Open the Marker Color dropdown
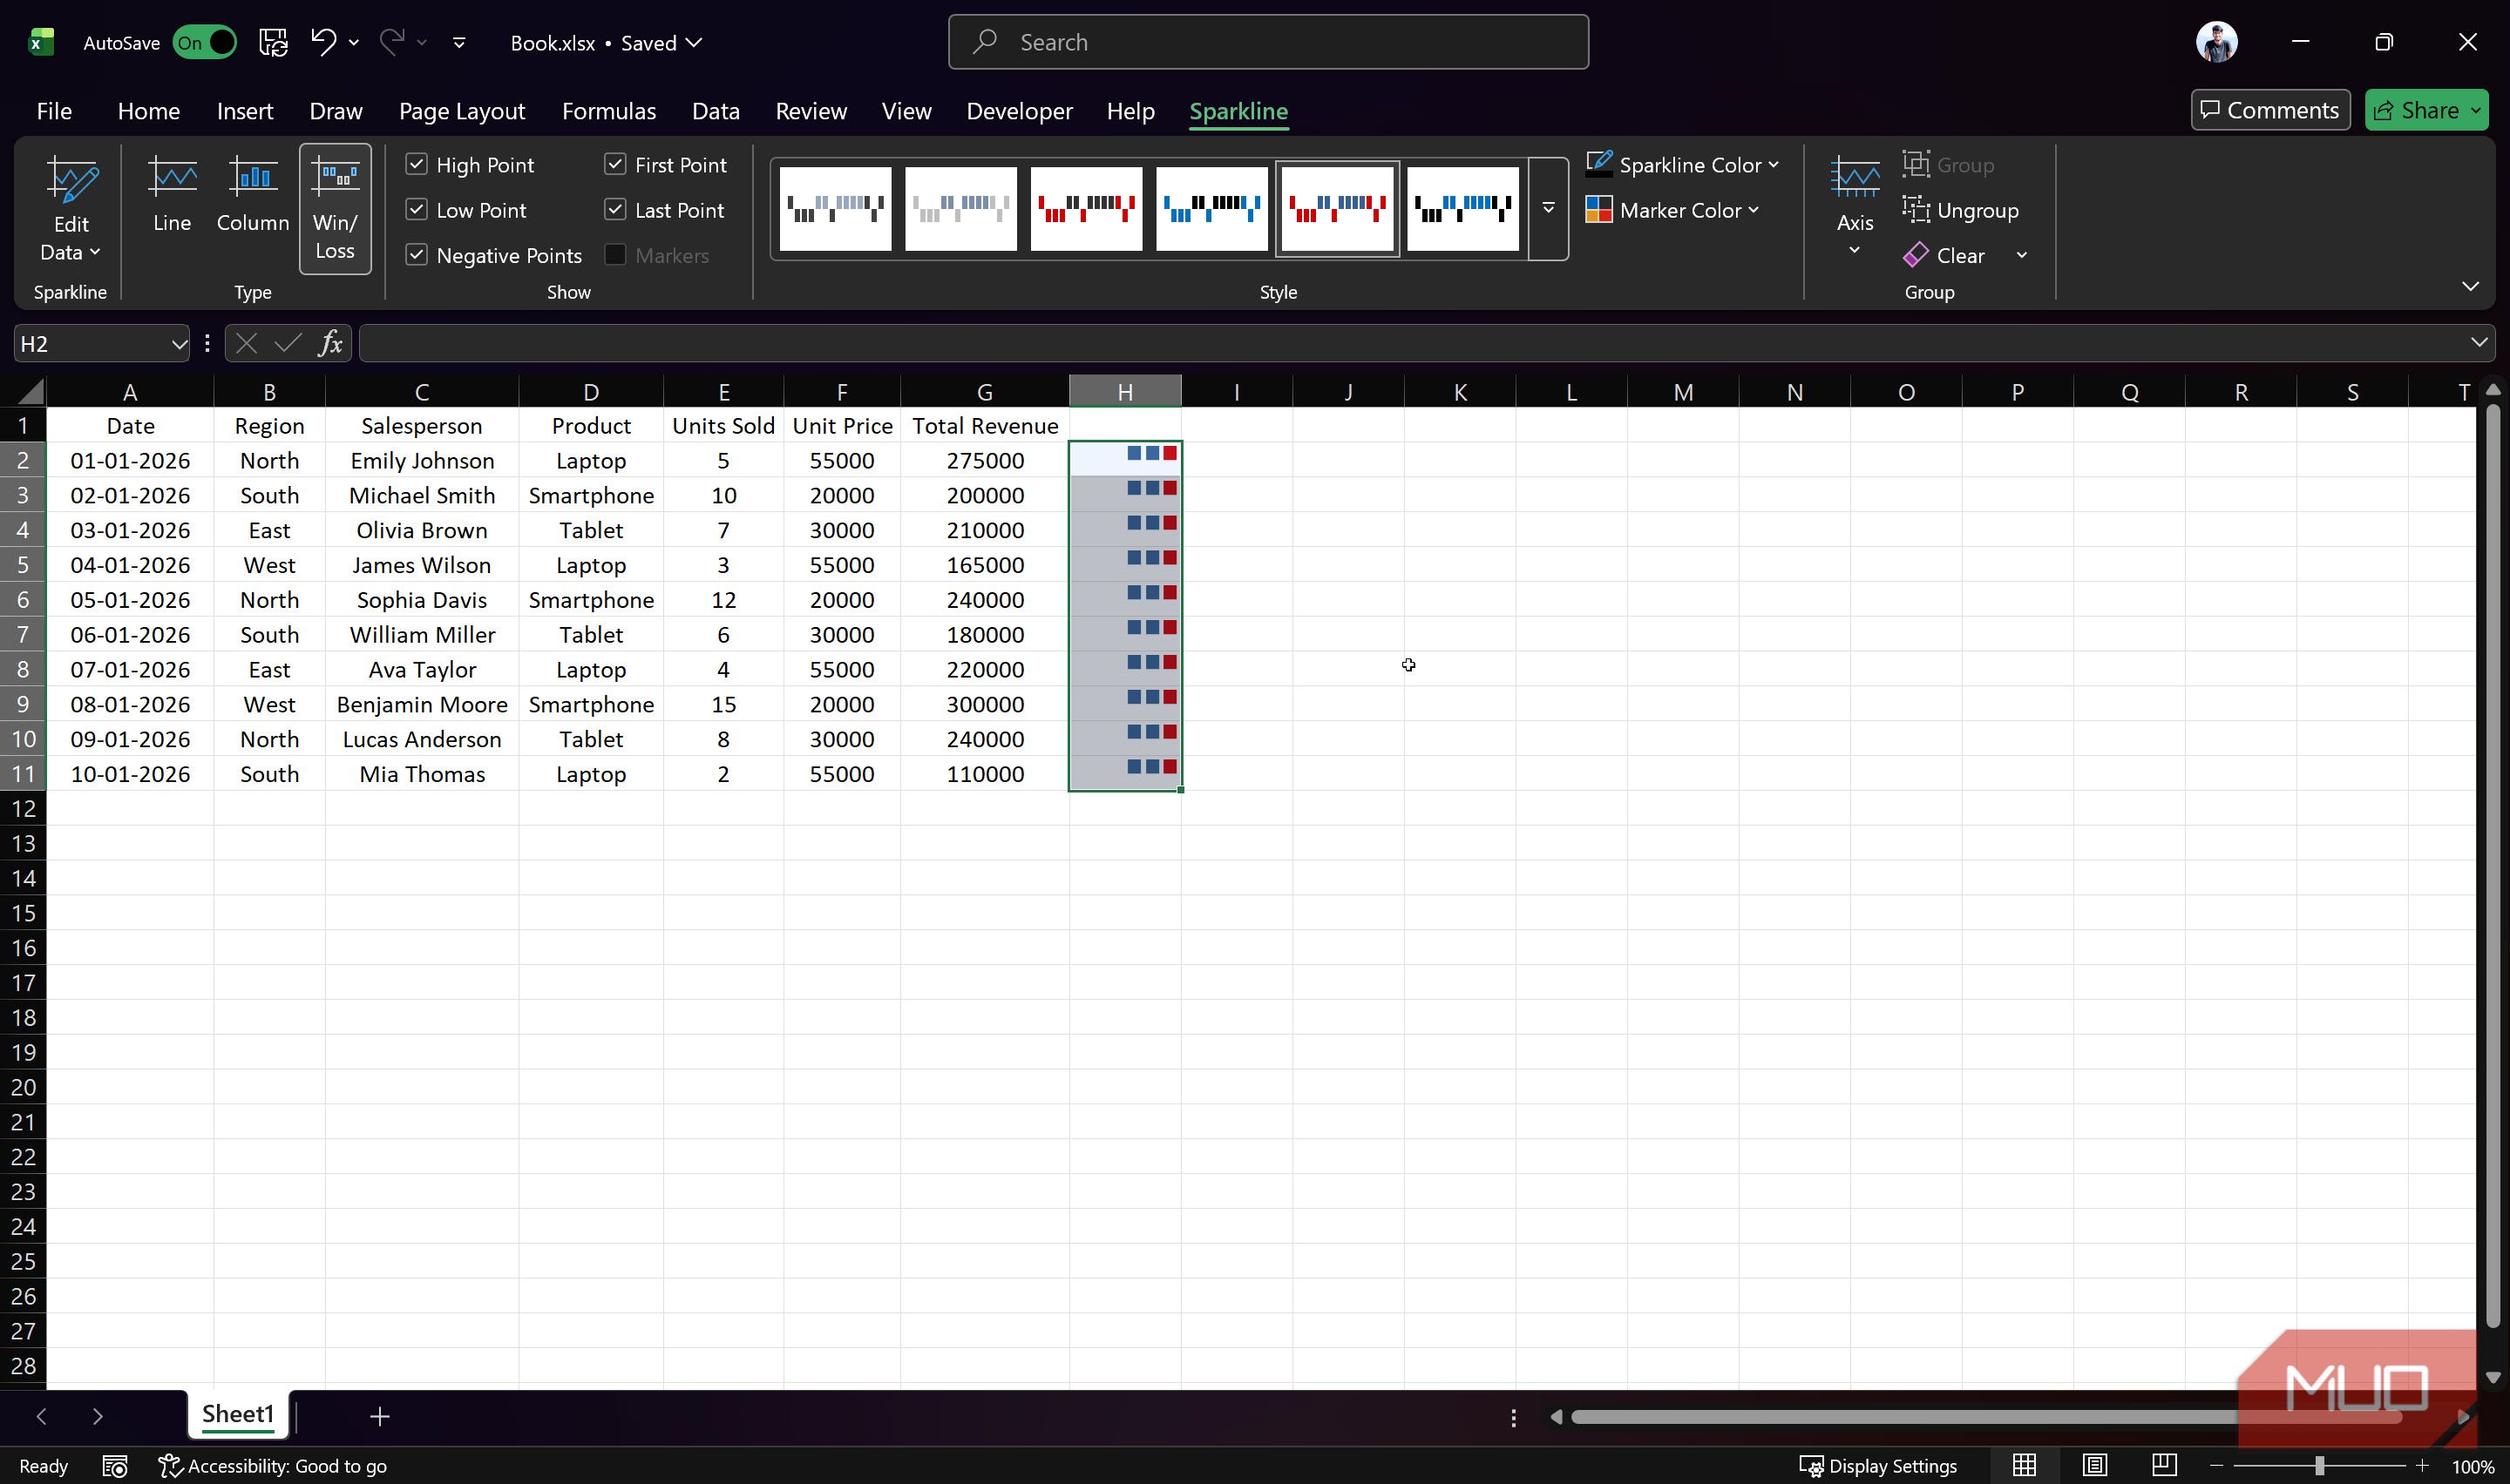2510x1484 pixels. point(1672,210)
